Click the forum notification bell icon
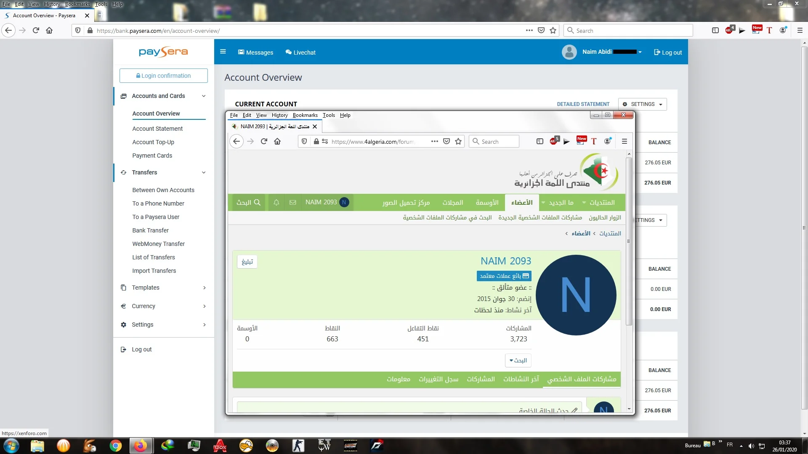 coord(276,203)
